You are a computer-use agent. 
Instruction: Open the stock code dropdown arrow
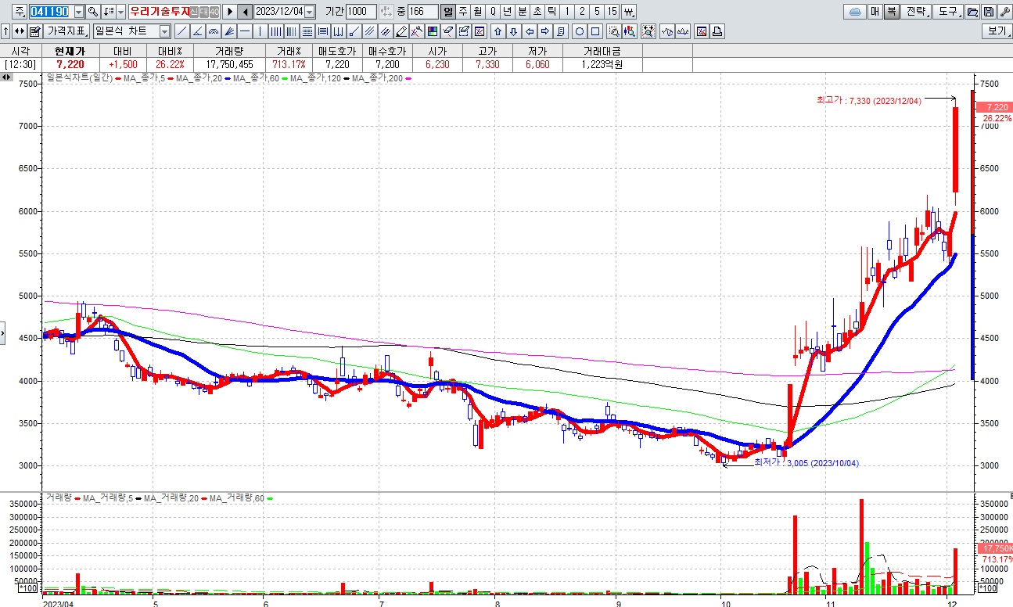(78, 12)
